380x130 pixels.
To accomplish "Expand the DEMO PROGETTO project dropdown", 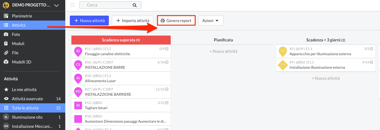I will [56, 5].
